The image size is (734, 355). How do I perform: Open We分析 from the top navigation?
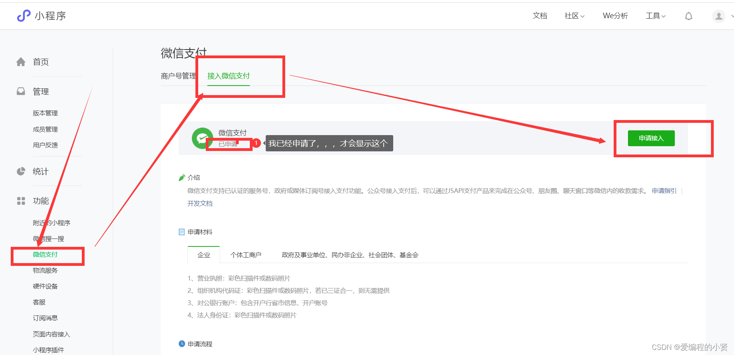pyautogui.click(x=615, y=16)
